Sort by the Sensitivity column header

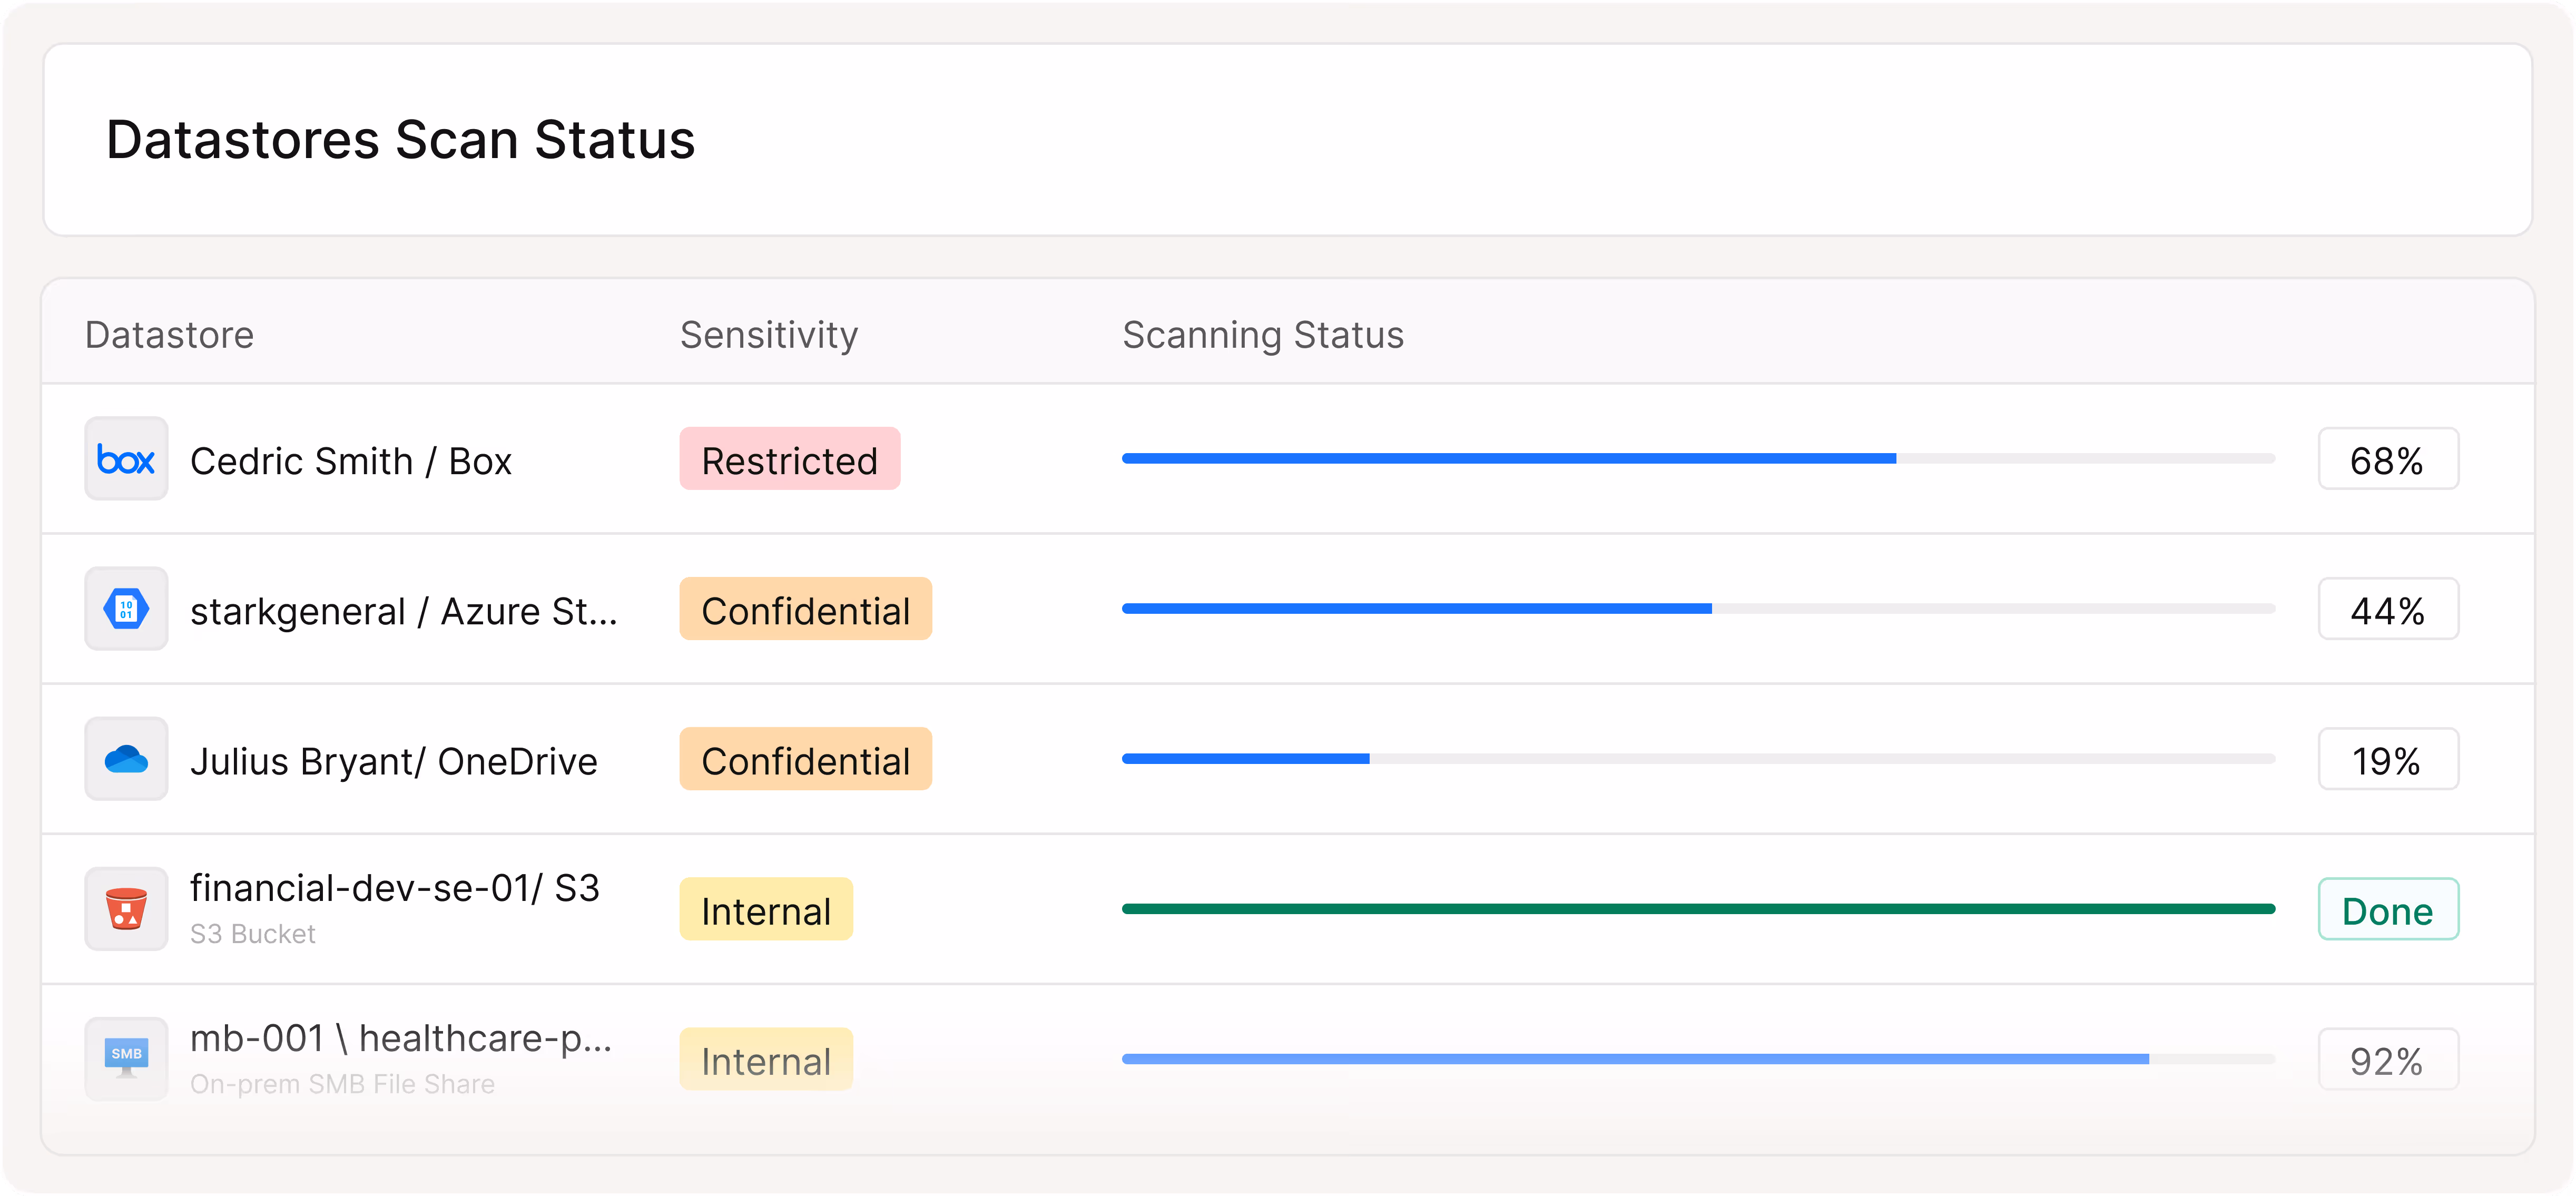(768, 335)
